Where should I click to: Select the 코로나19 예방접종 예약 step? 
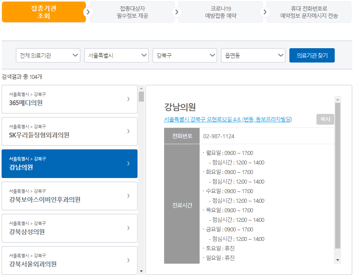(220, 12)
